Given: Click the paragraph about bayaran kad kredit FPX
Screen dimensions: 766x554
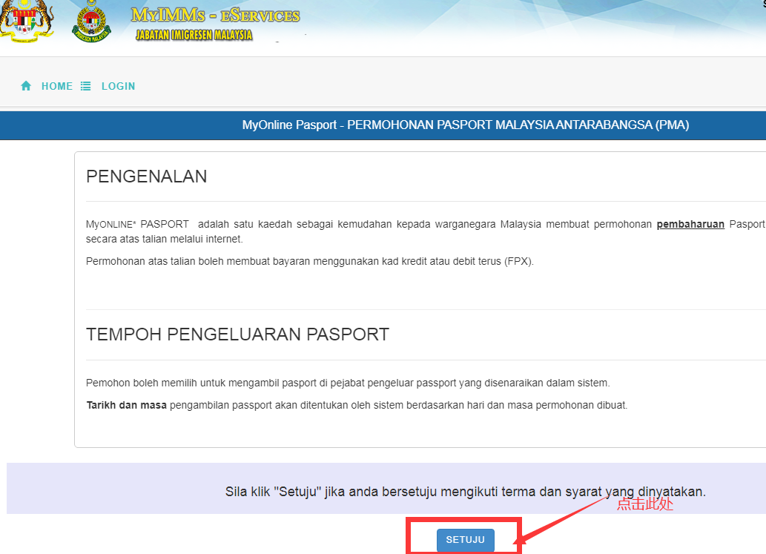Looking at the screenshot, I should (310, 261).
